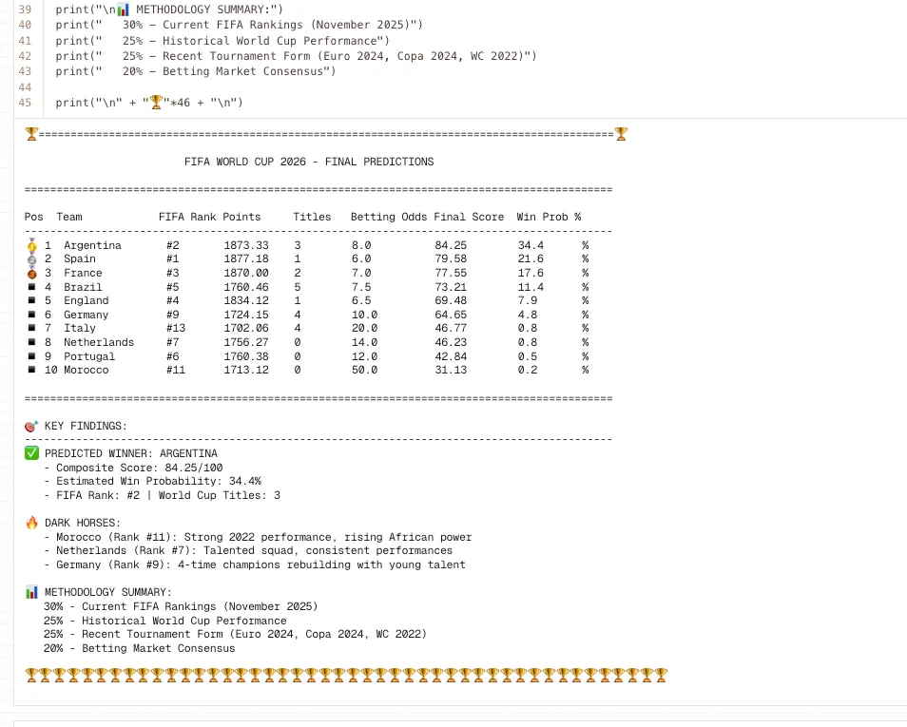Click the 'Win Prob %' column header
This screenshot has width=907, height=727.
point(549,217)
